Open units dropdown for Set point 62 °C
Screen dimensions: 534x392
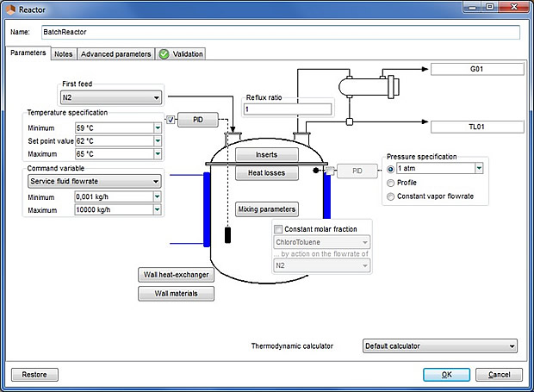click(158, 141)
